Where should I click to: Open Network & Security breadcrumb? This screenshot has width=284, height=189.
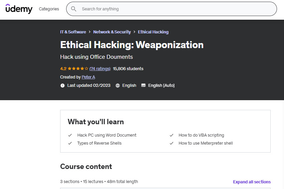pyautogui.click(x=112, y=32)
